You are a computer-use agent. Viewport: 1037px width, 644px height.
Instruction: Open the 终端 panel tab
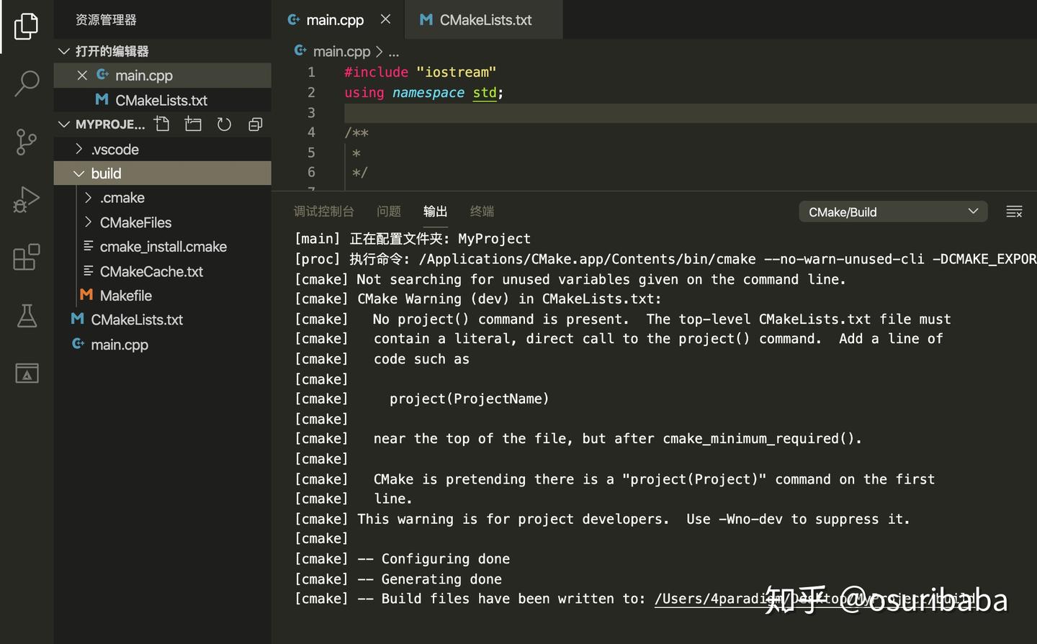(481, 211)
